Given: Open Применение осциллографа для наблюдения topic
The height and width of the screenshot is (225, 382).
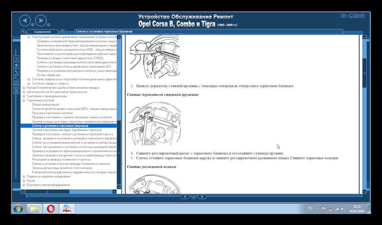Looking at the screenshot, I should click(x=77, y=54).
